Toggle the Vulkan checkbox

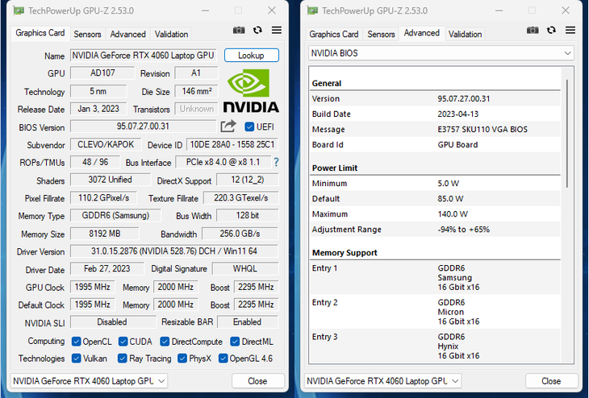(77, 359)
